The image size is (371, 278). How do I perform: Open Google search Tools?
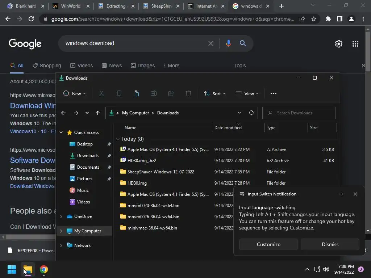(240, 66)
